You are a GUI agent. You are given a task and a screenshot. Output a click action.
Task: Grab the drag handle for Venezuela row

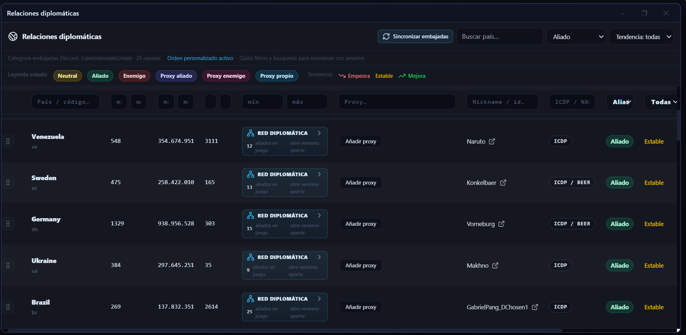coord(8,142)
